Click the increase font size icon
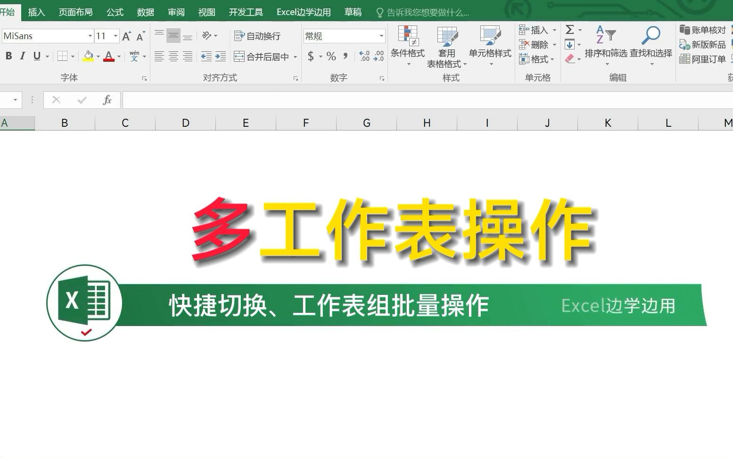This screenshot has height=458, width=733. [x=126, y=36]
